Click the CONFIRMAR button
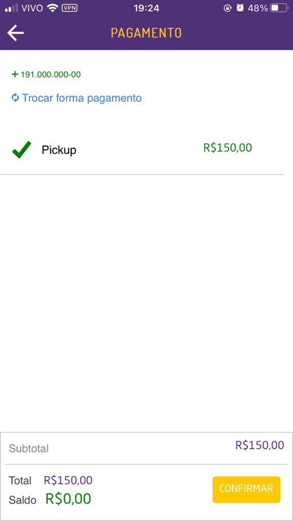This screenshot has width=293, height=521. [x=246, y=489]
